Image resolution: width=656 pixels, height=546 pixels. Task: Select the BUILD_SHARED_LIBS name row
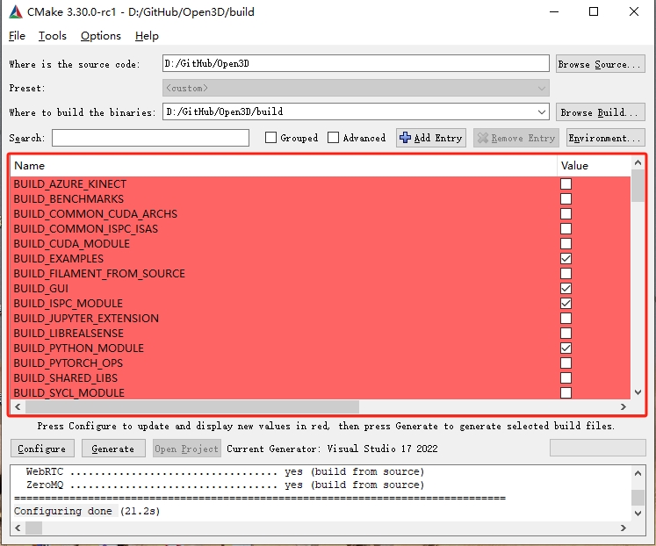click(284, 378)
